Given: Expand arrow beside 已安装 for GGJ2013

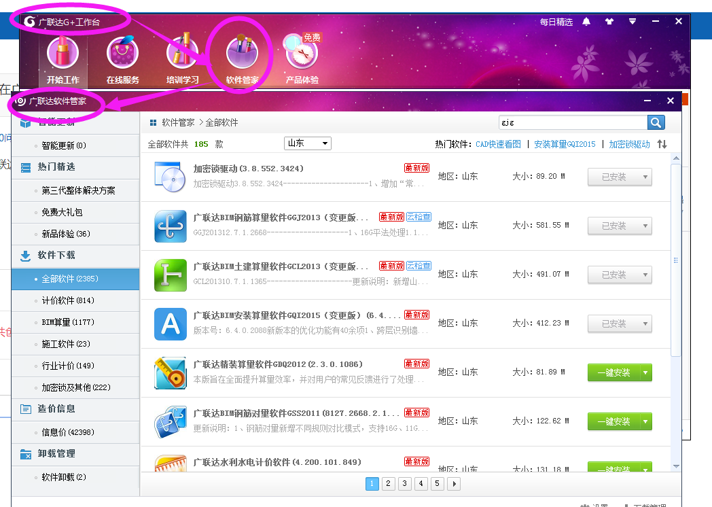Looking at the screenshot, I should pyautogui.click(x=645, y=226).
